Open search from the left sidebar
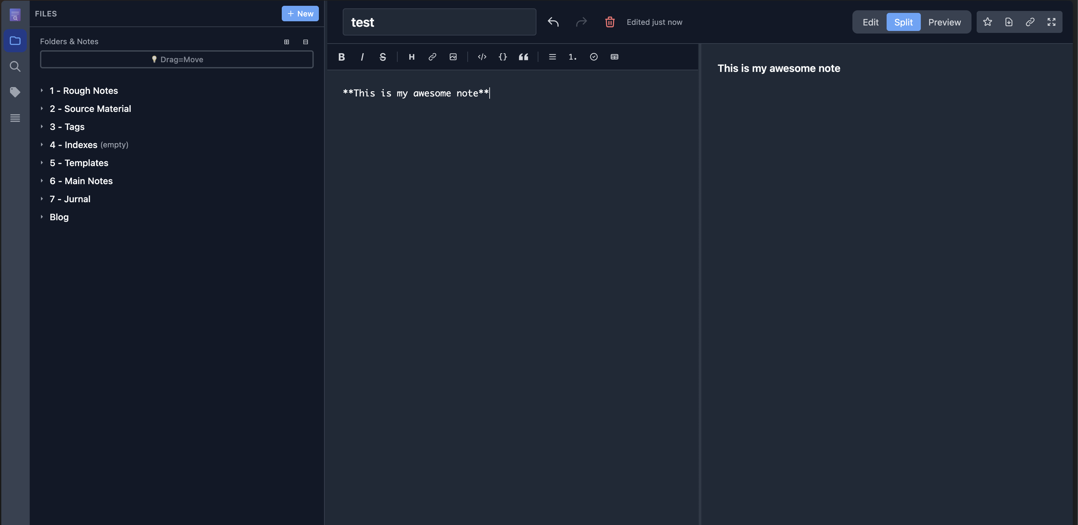1078x525 pixels. [15, 66]
